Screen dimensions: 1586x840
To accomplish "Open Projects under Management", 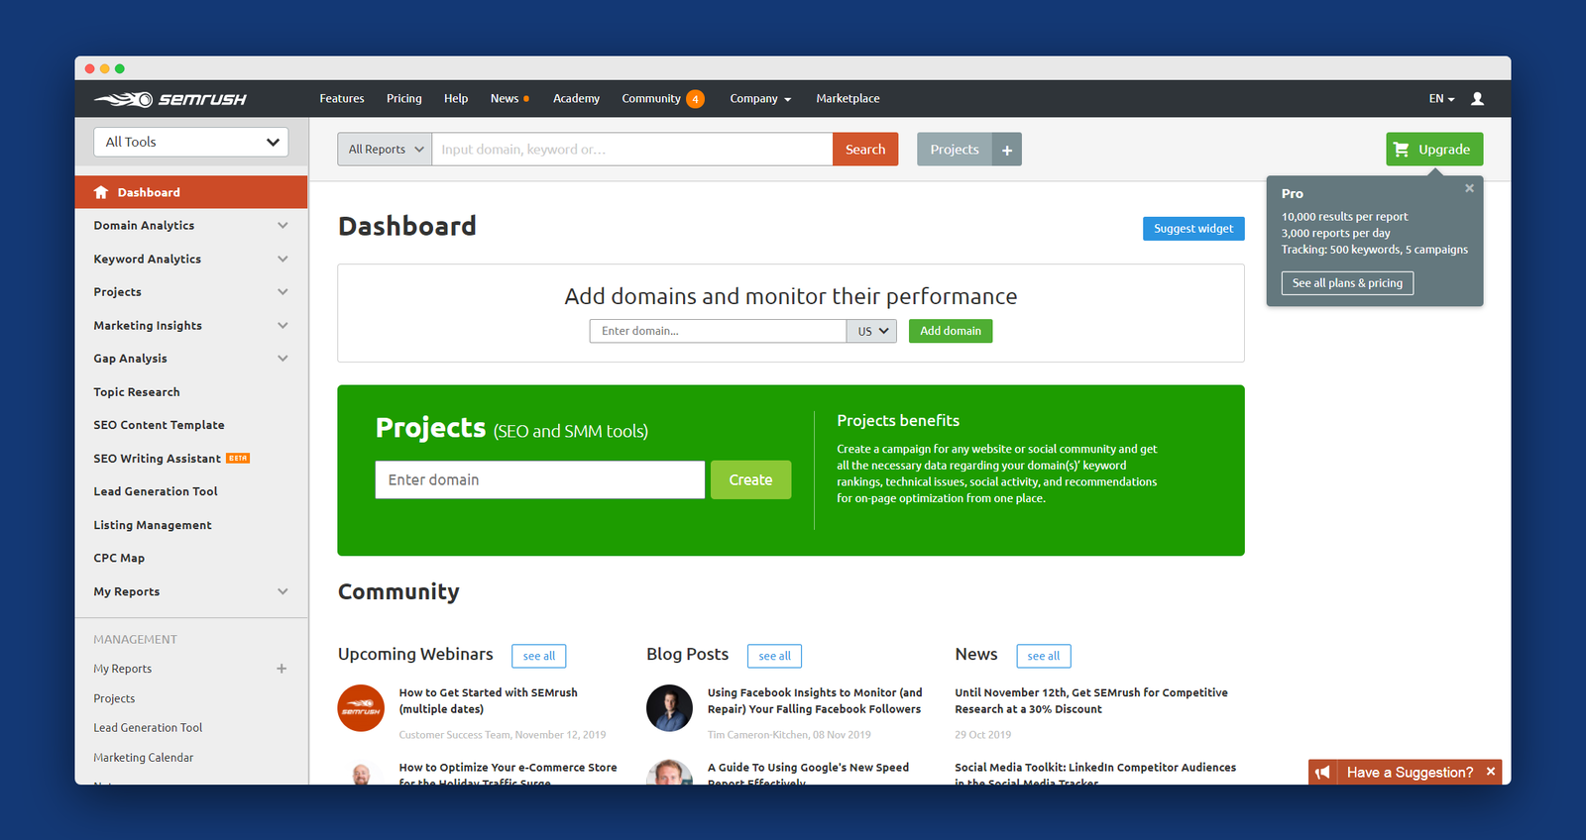I will click(114, 698).
